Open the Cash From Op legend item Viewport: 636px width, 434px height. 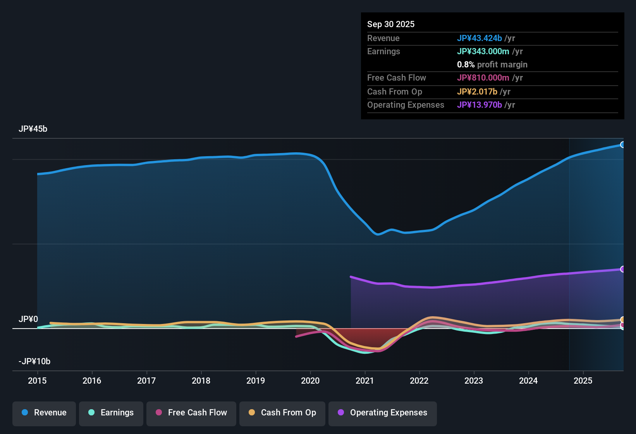282,413
